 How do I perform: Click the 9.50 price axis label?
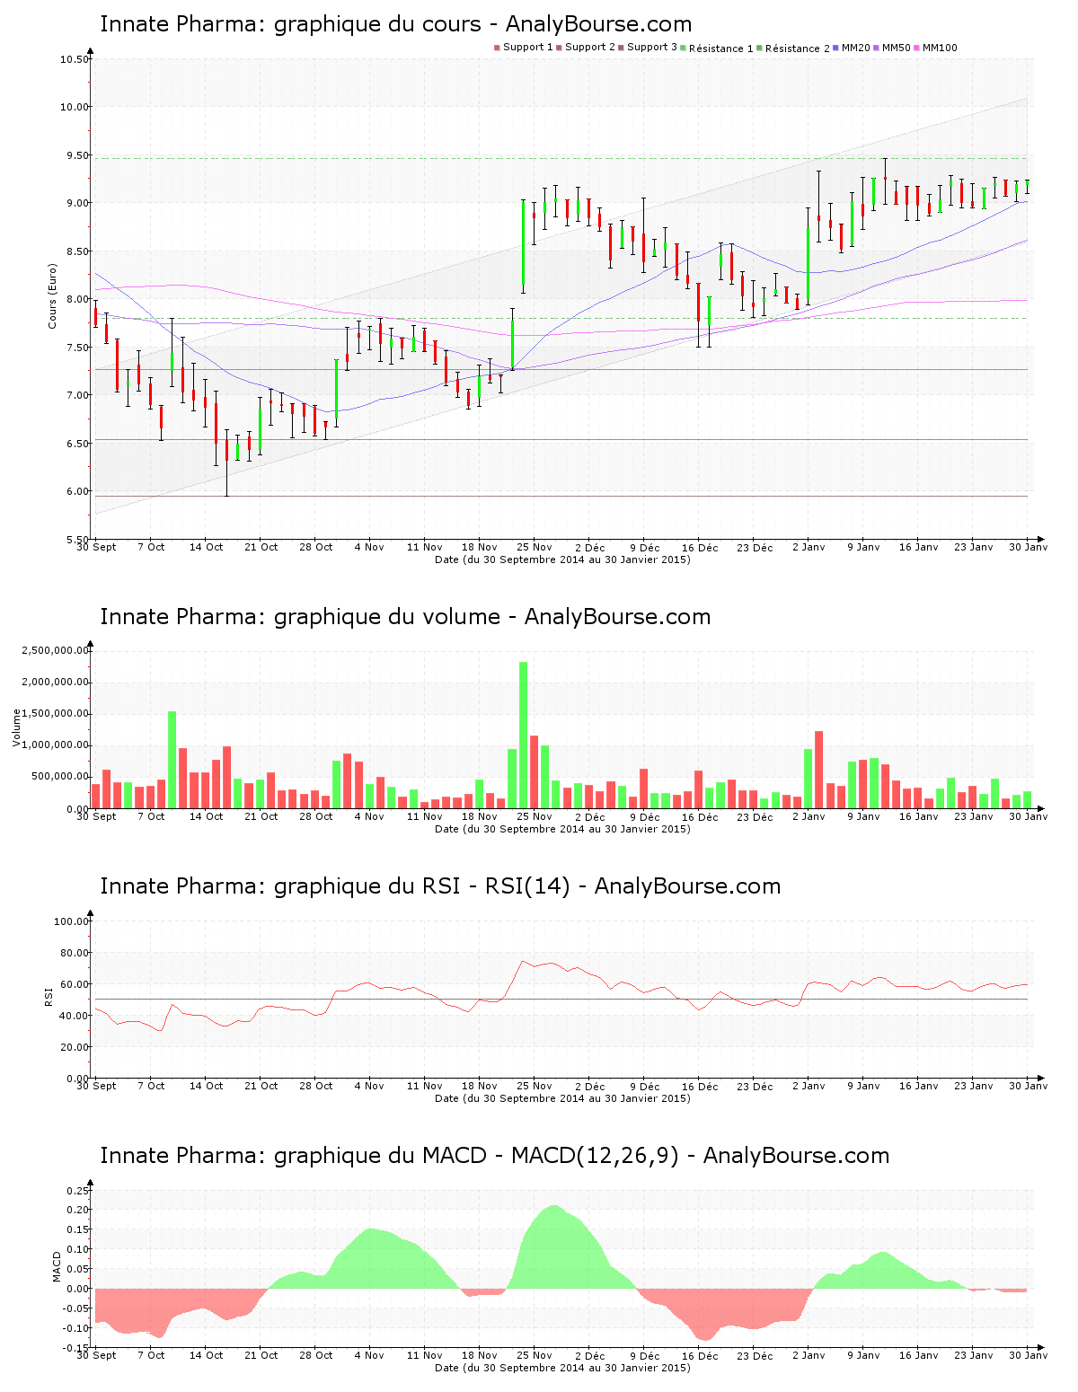(77, 155)
